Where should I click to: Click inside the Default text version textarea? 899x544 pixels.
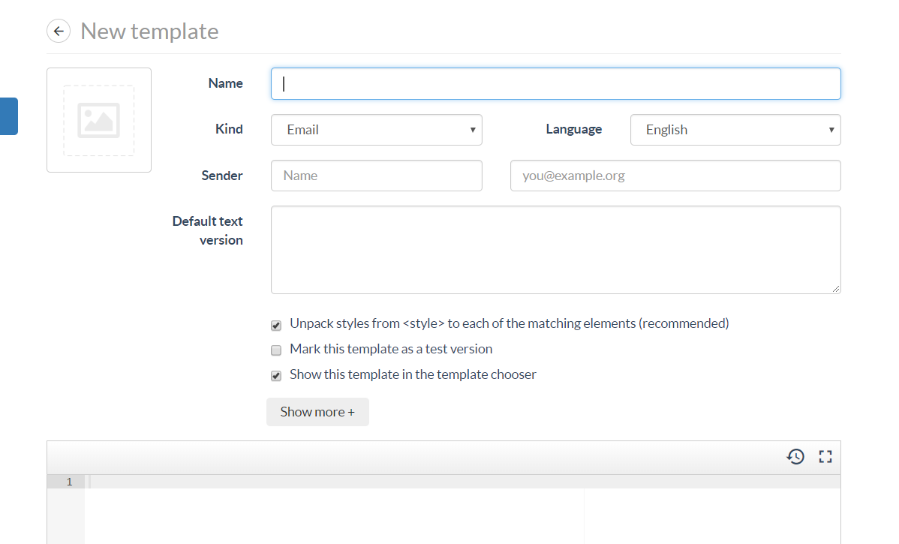555,250
